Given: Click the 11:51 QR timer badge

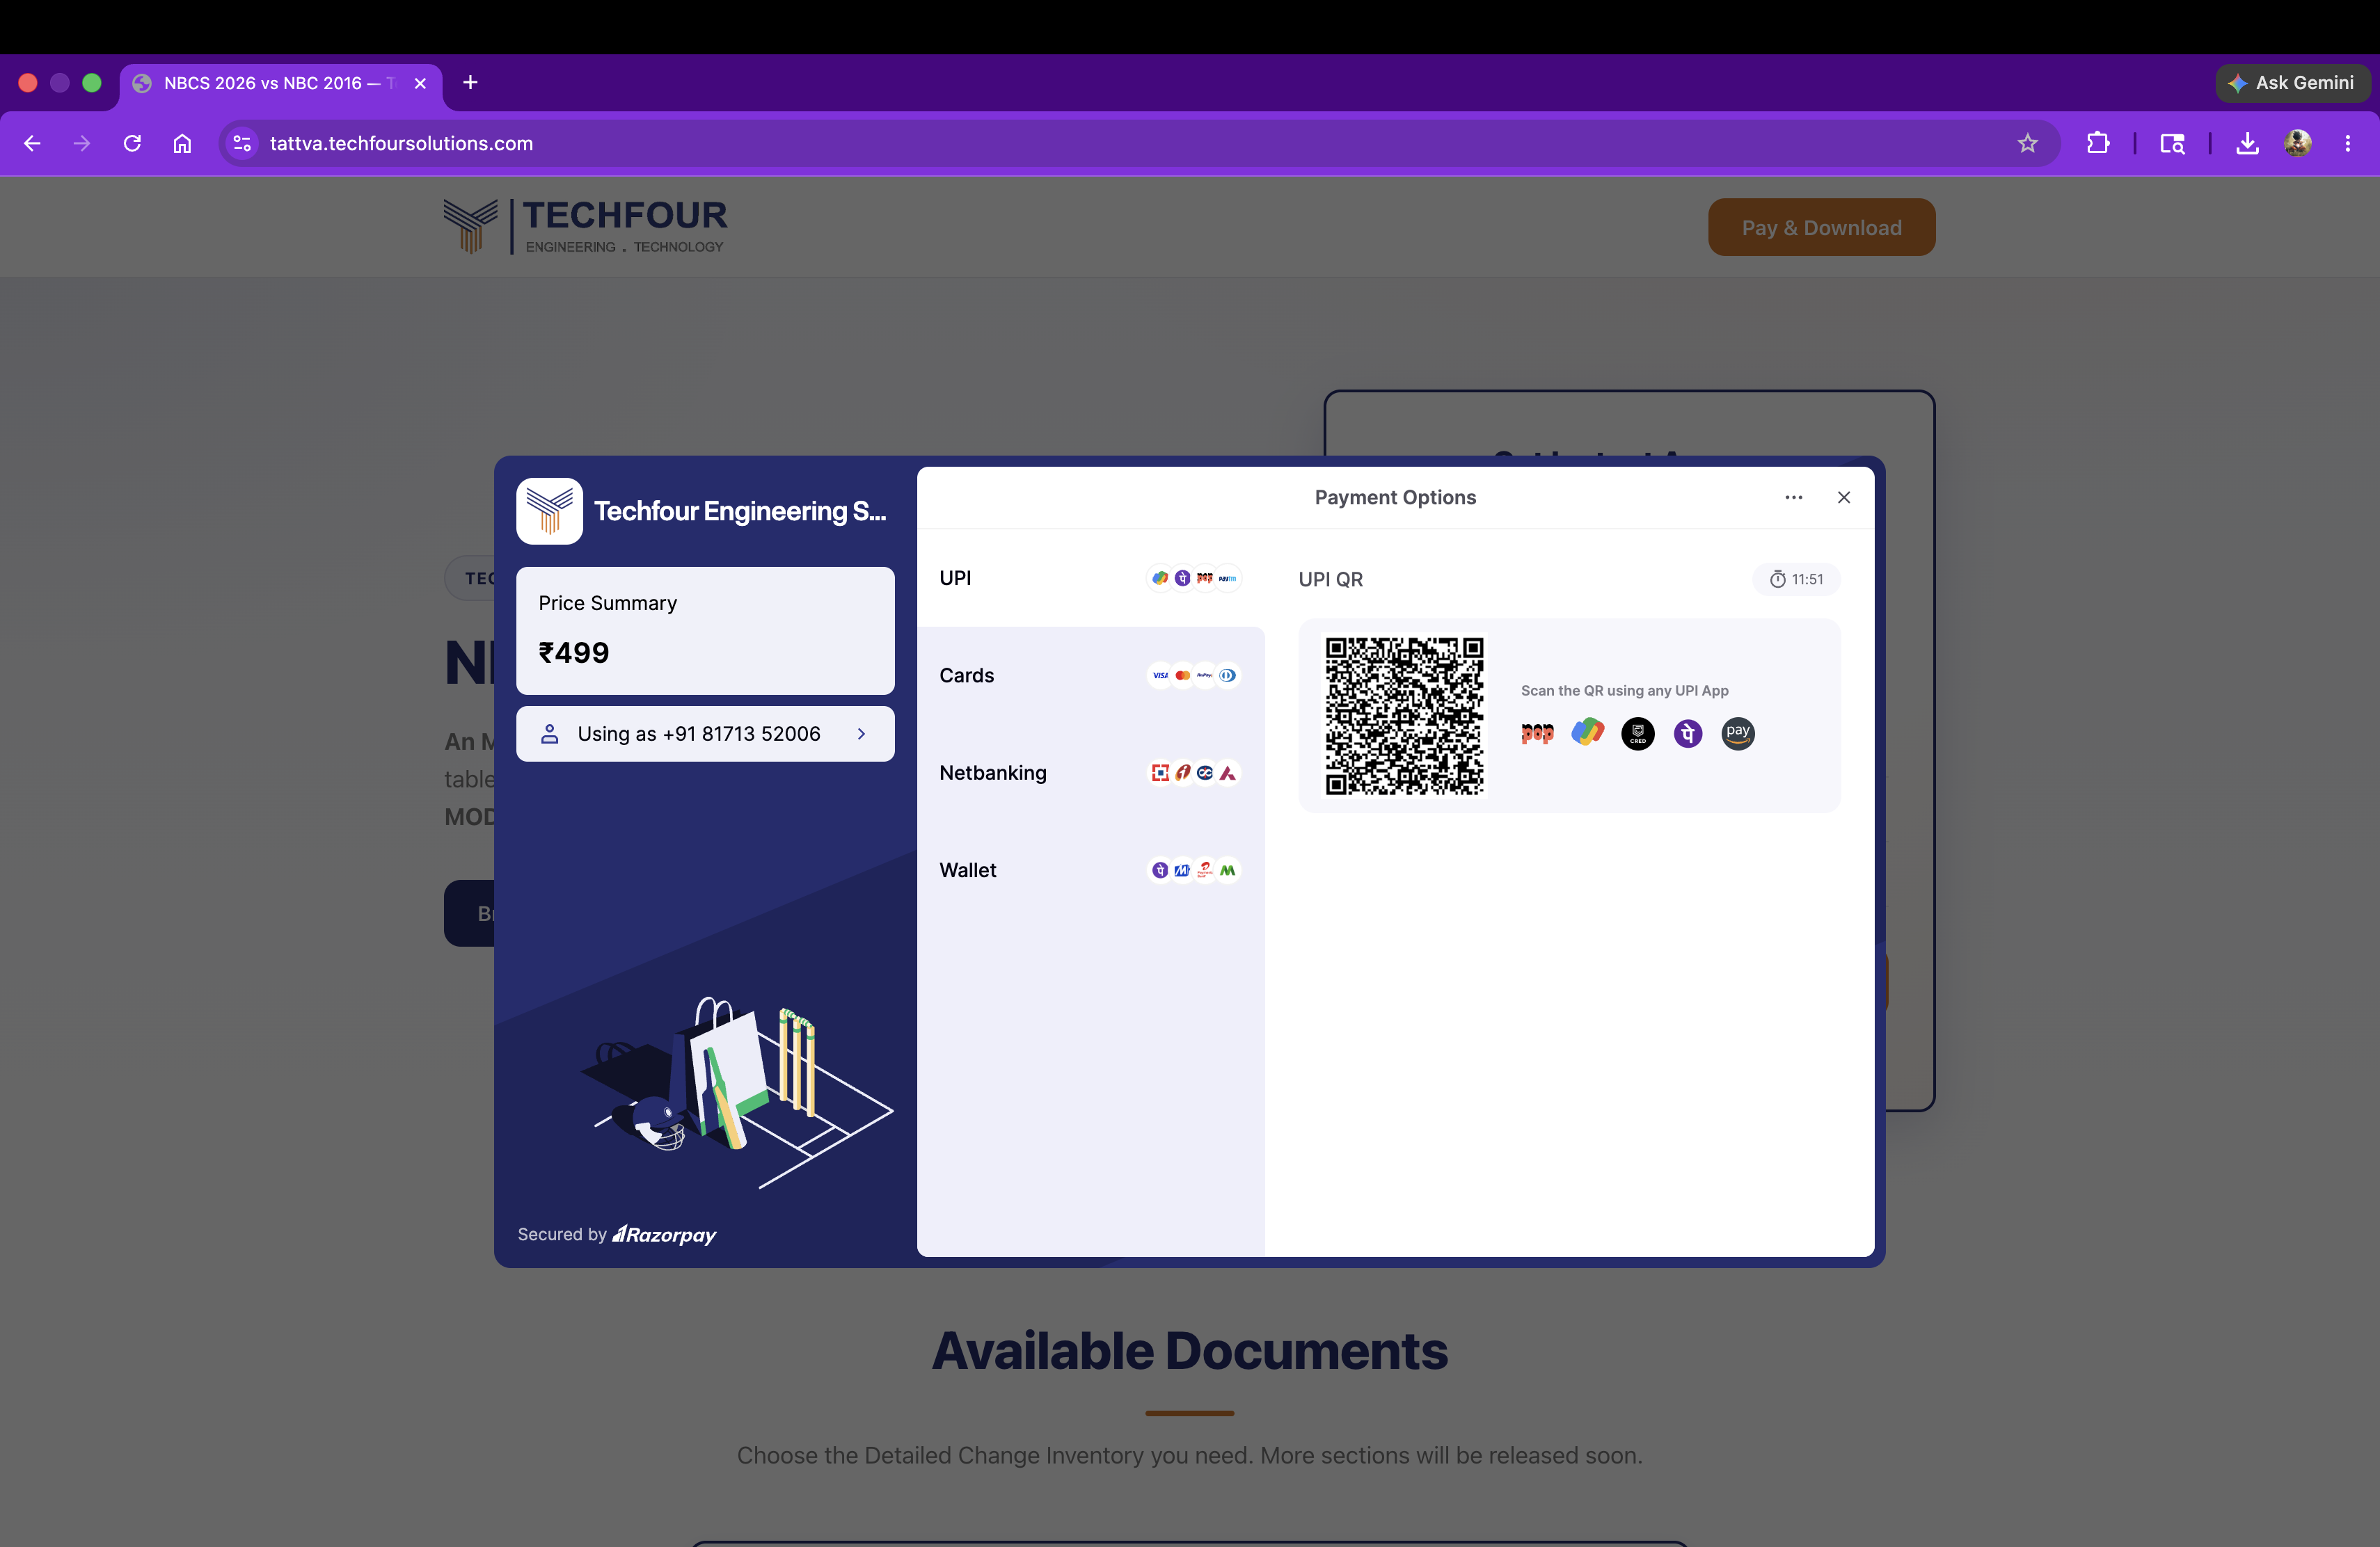Looking at the screenshot, I should (x=1796, y=579).
